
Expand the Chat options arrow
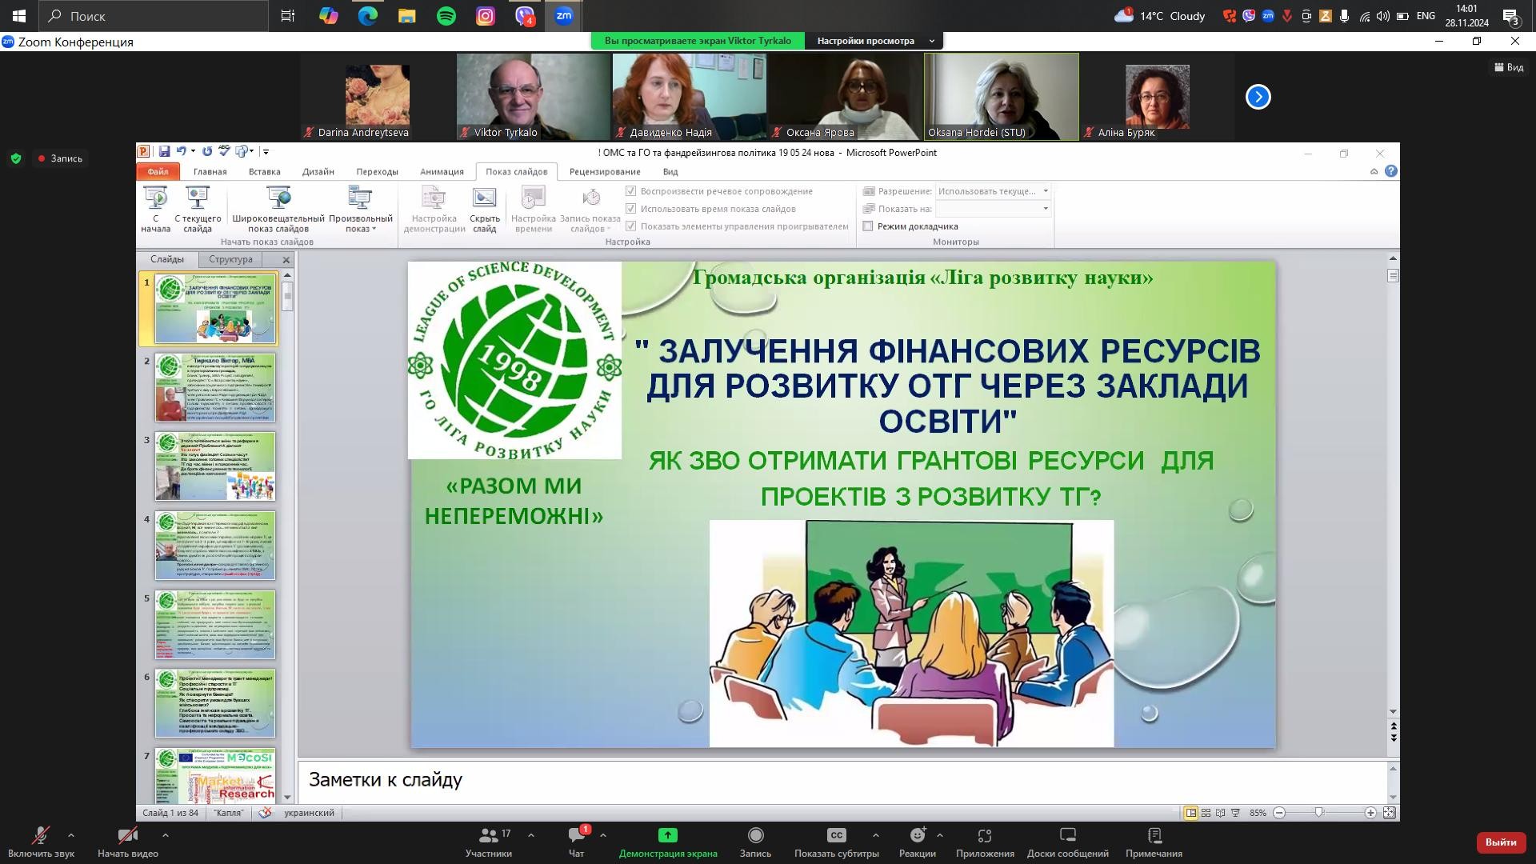click(603, 835)
